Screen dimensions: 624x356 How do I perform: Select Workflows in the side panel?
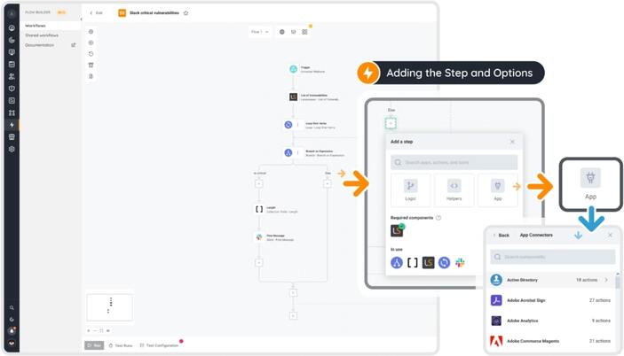click(36, 26)
